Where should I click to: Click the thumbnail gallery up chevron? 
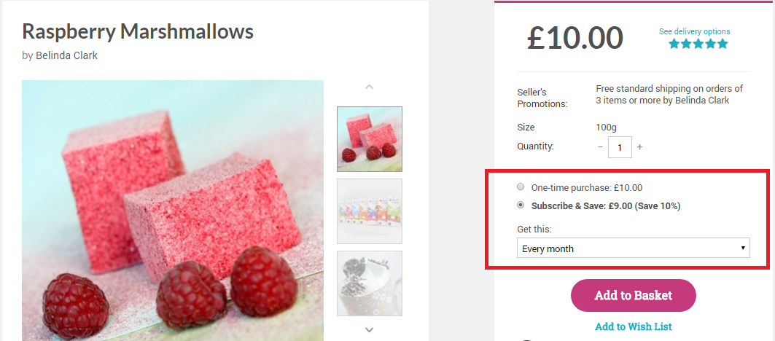pos(369,87)
